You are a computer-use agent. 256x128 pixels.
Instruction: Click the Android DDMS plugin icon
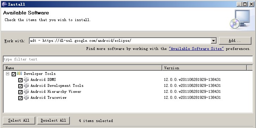pyautogui.click(x=26, y=79)
